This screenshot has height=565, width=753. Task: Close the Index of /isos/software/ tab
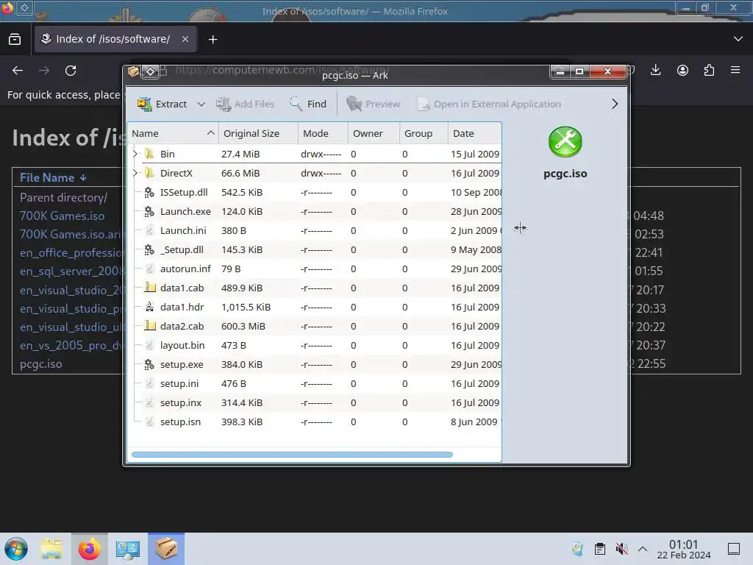(185, 39)
